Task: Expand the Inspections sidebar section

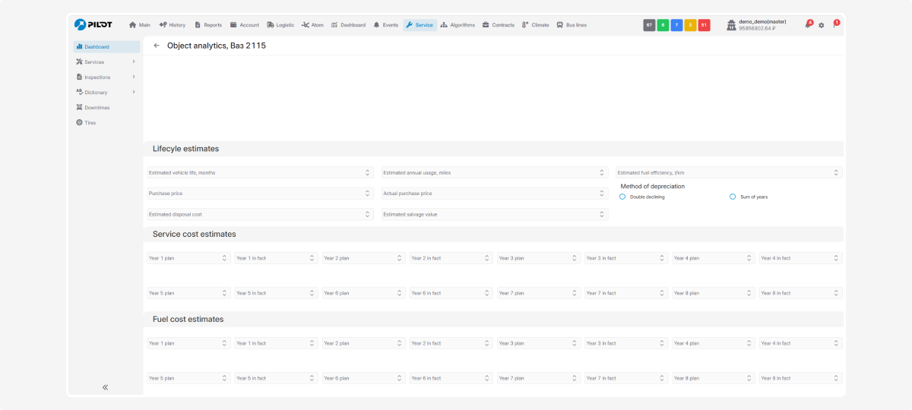Action: pyautogui.click(x=134, y=77)
